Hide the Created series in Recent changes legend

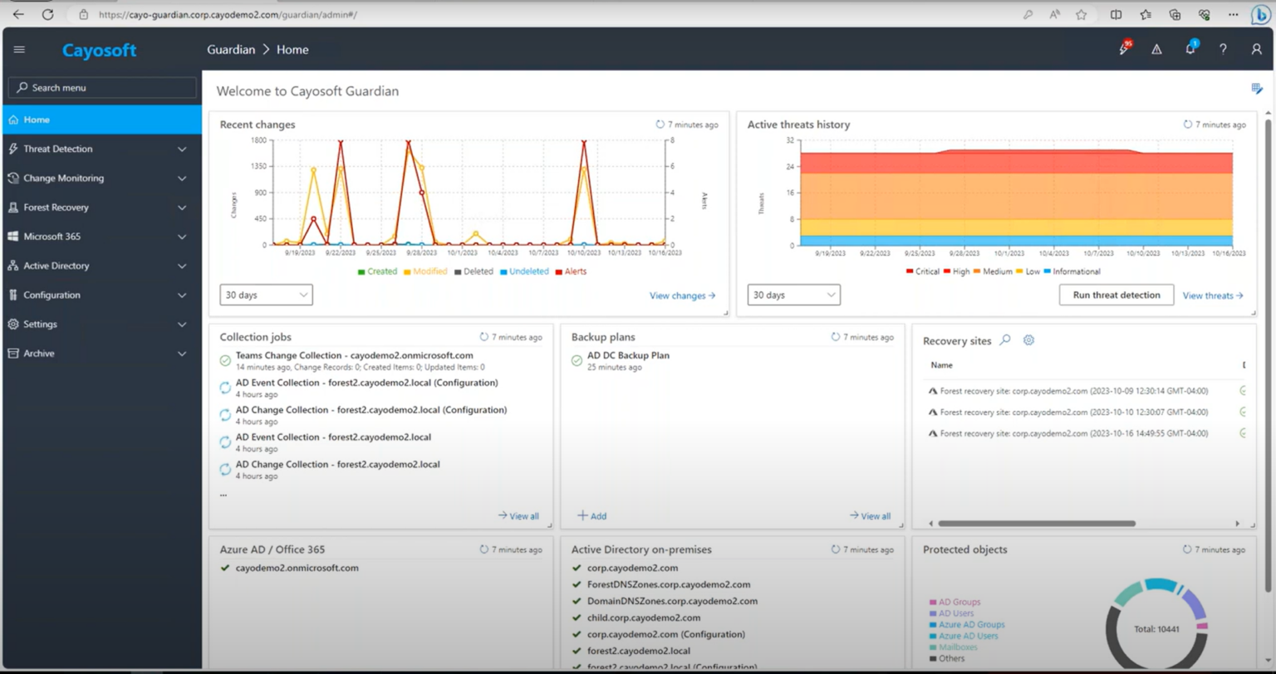[x=378, y=271]
